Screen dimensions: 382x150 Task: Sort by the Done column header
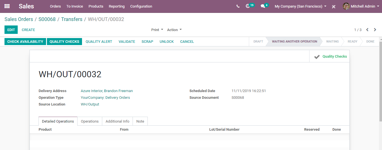tap(336, 130)
